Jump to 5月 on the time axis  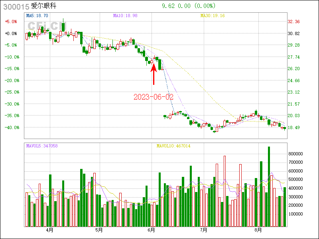[x=99, y=230]
